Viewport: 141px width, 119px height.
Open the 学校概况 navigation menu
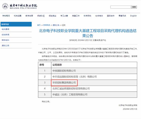pyautogui.click(x=6, y=16)
